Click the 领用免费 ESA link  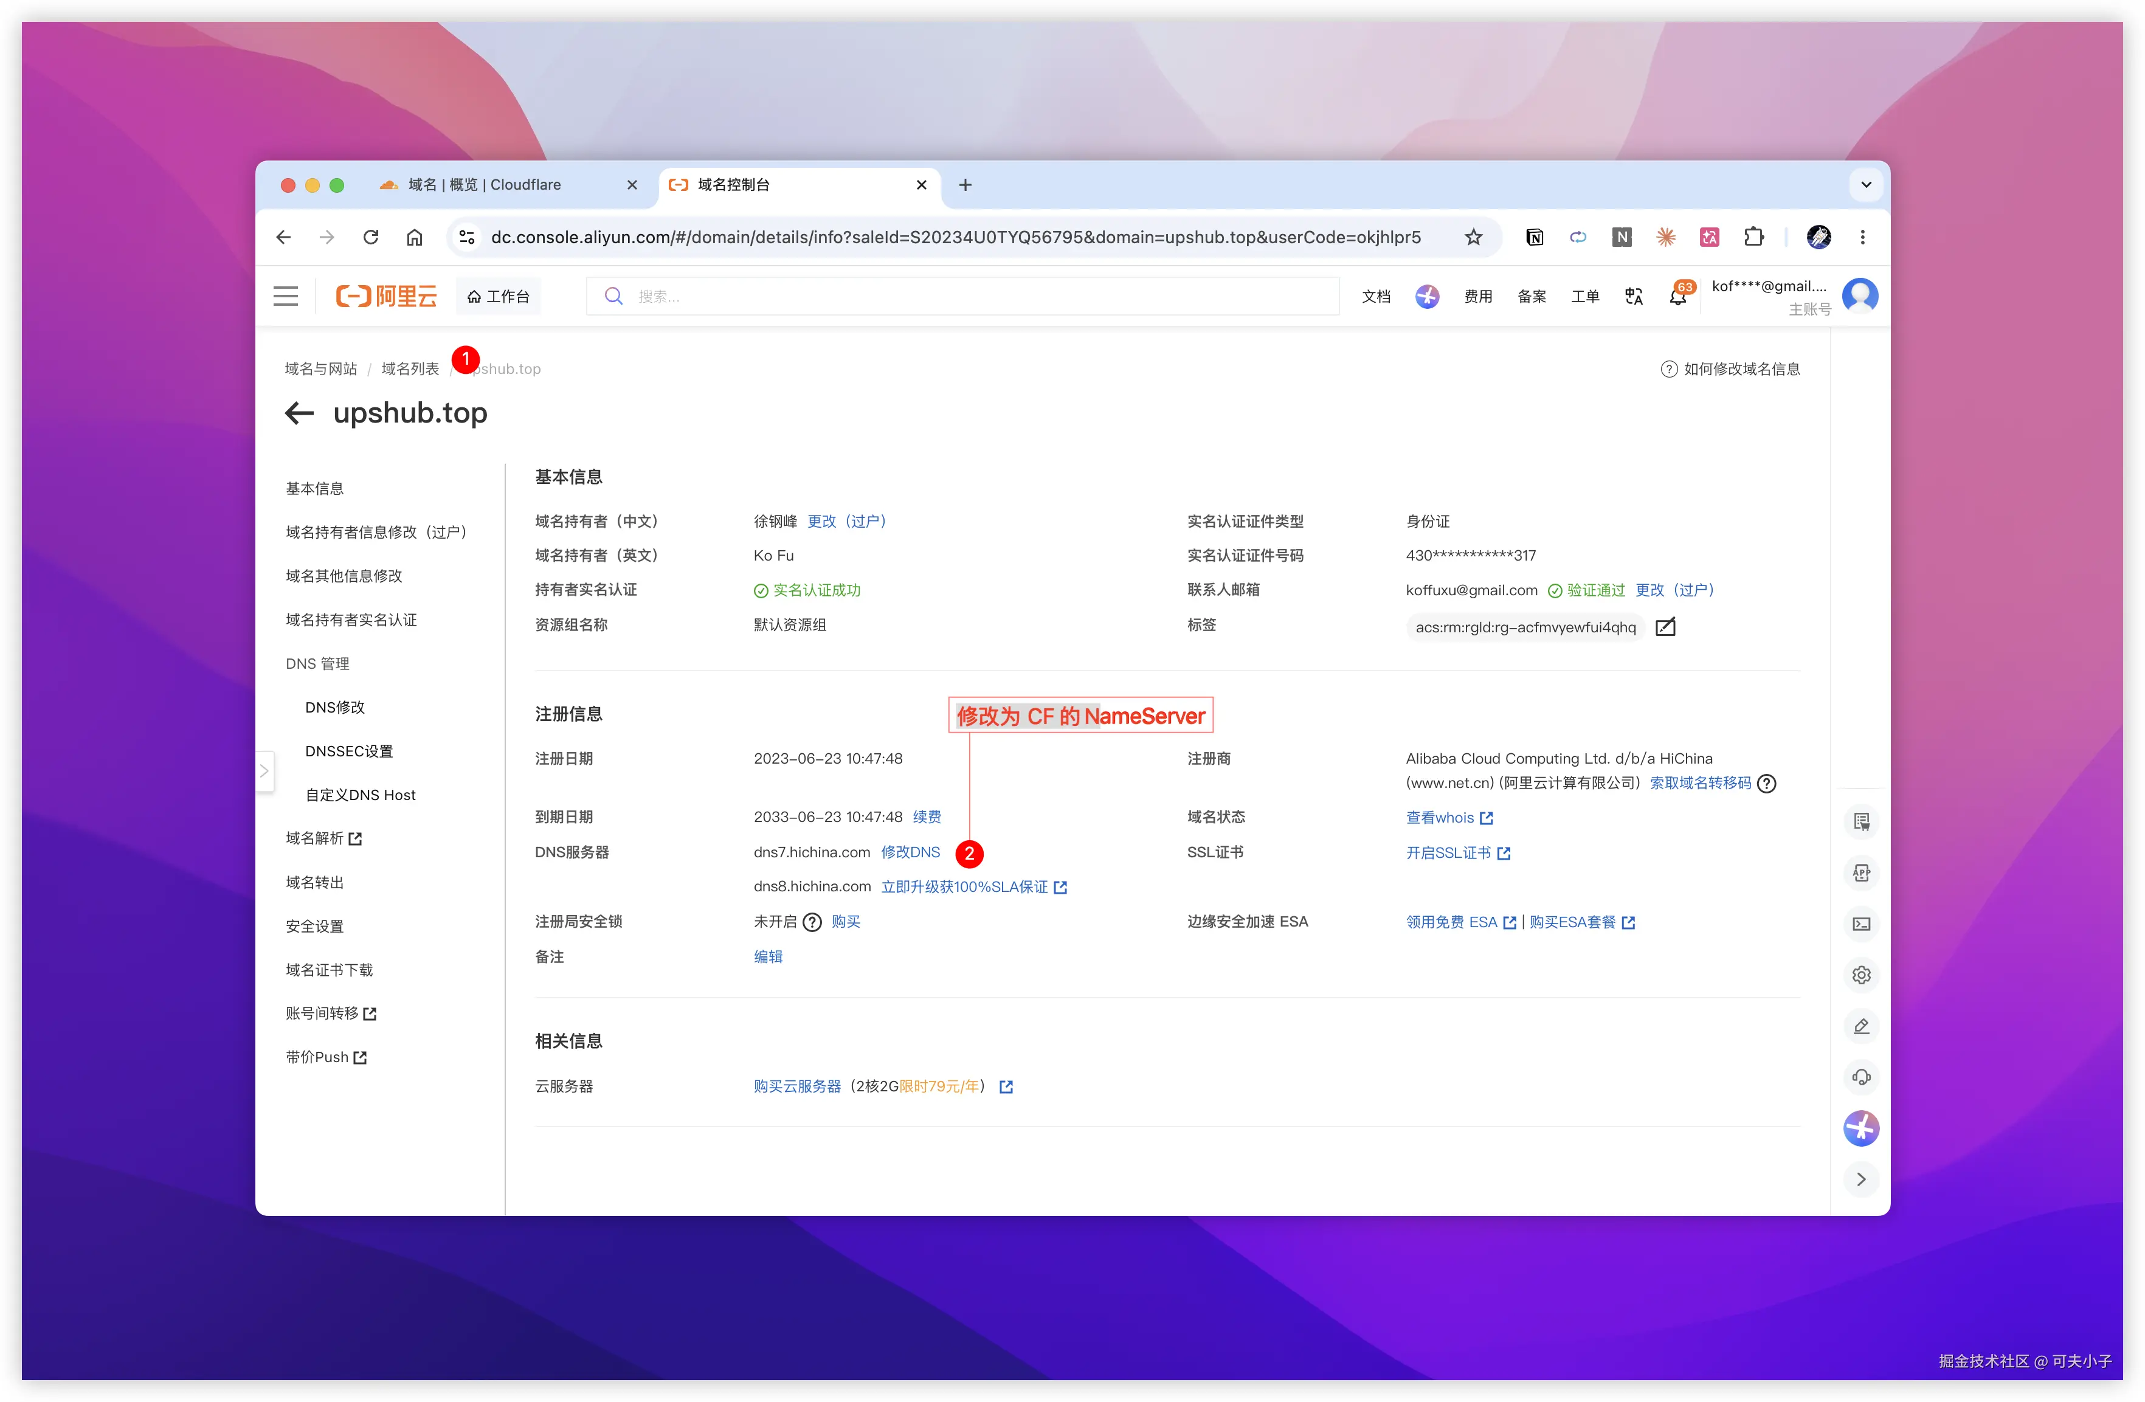1461,922
